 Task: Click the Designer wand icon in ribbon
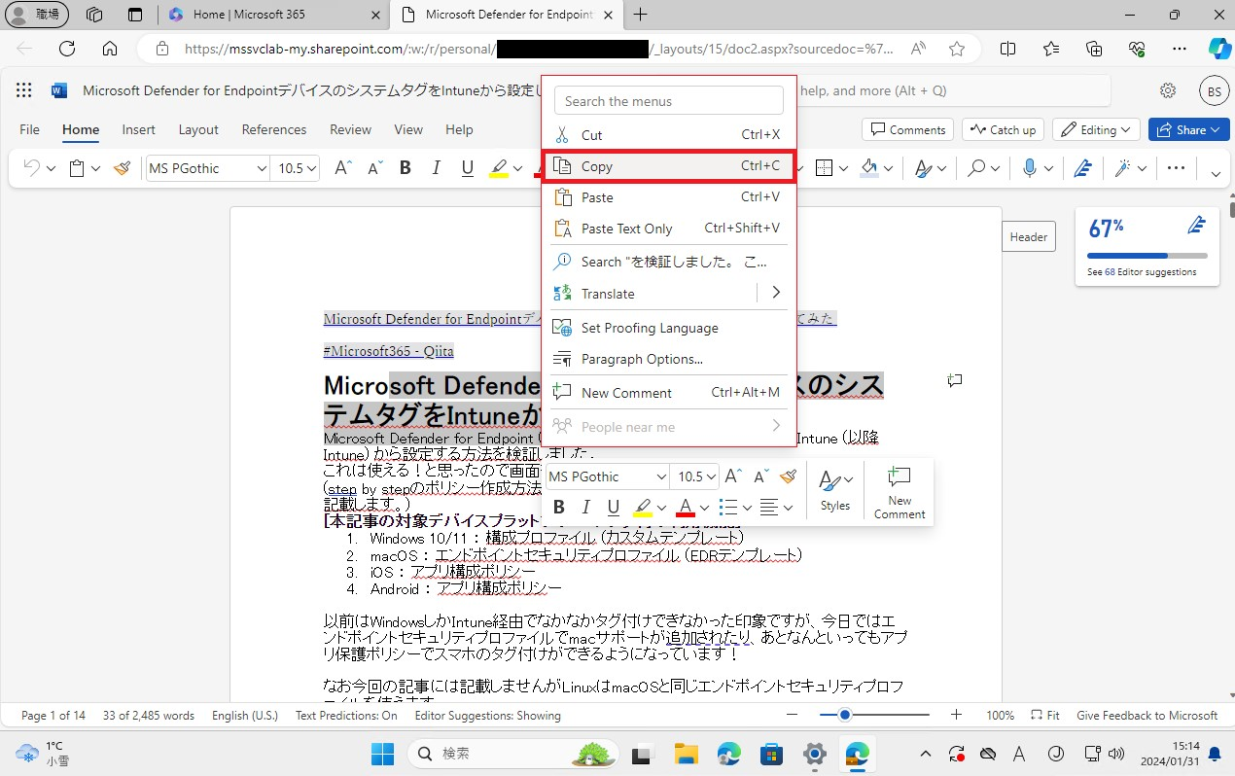click(1122, 168)
